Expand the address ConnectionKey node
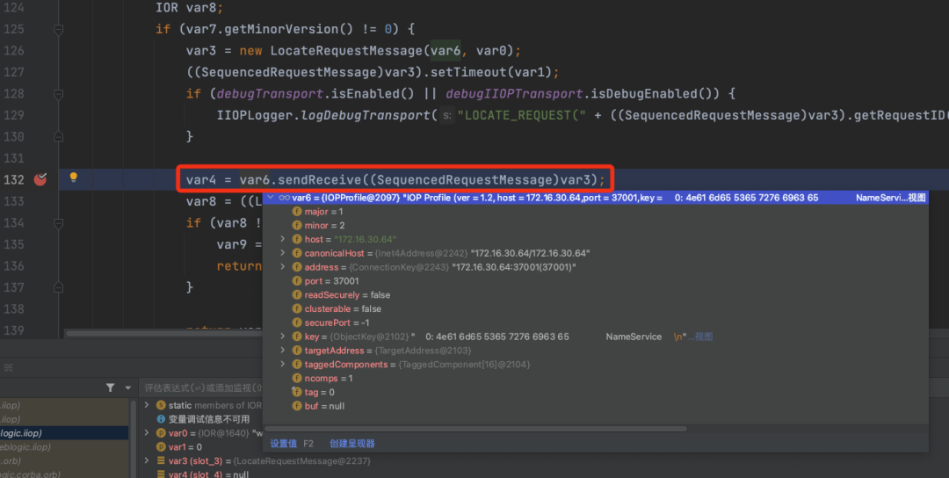The height and width of the screenshot is (478, 949). pos(283,267)
